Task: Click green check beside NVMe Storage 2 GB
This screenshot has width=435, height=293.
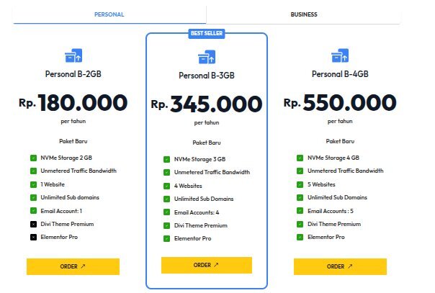Action: coord(34,158)
